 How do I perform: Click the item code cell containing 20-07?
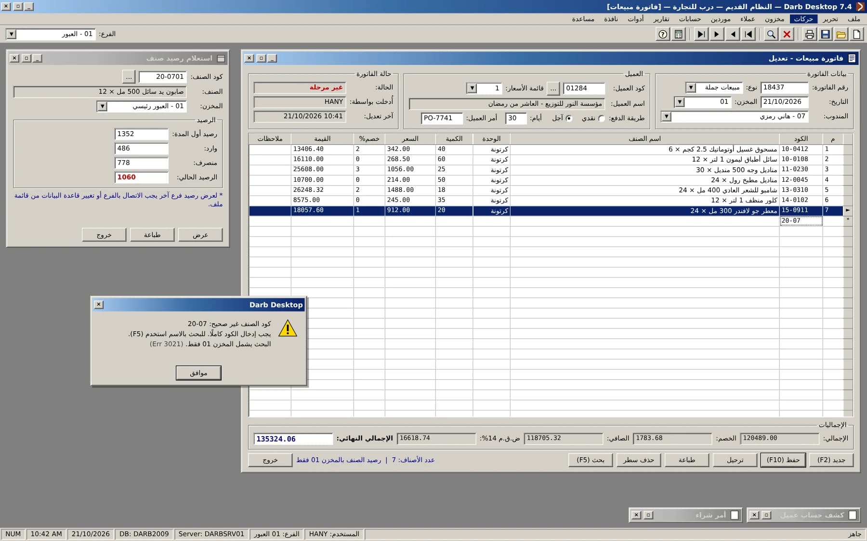pos(801,221)
